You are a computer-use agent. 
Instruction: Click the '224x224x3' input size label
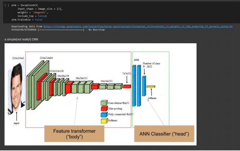18,58
